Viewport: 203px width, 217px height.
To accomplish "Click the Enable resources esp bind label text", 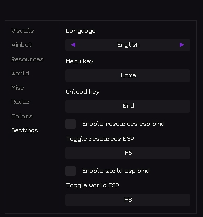I will coord(123,124).
